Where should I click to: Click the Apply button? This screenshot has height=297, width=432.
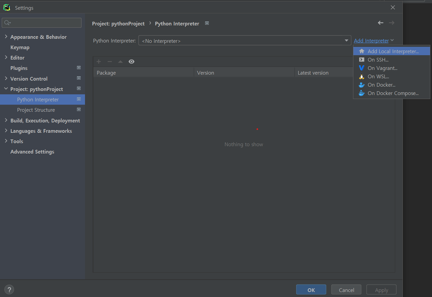coord(381,290)
